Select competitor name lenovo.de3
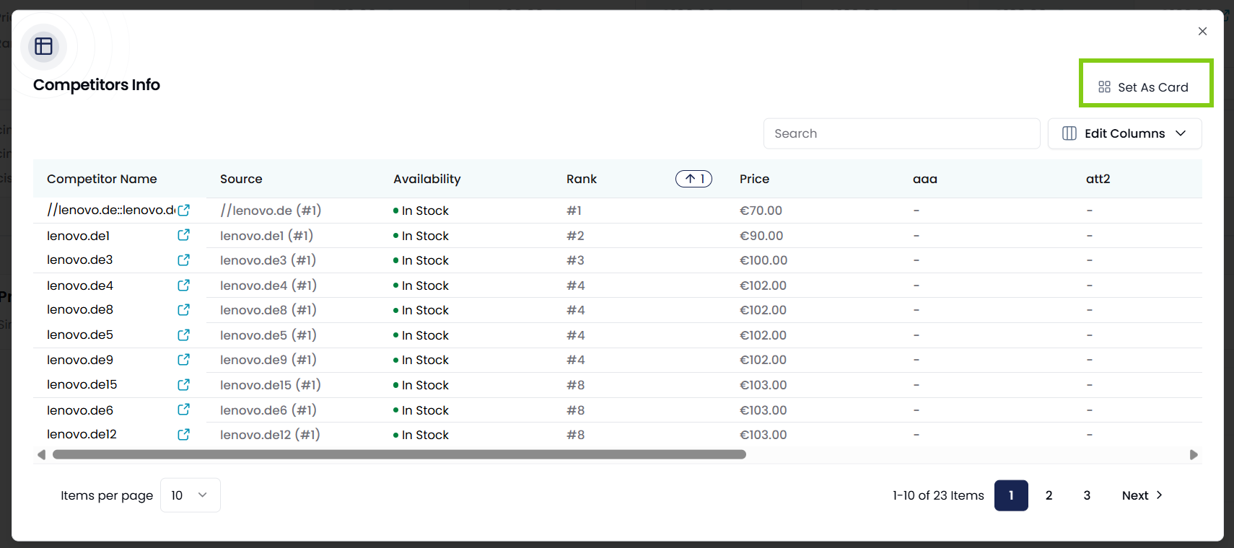Image resolution: width=1234 pixels, height=548 pixels. [79, 260]
